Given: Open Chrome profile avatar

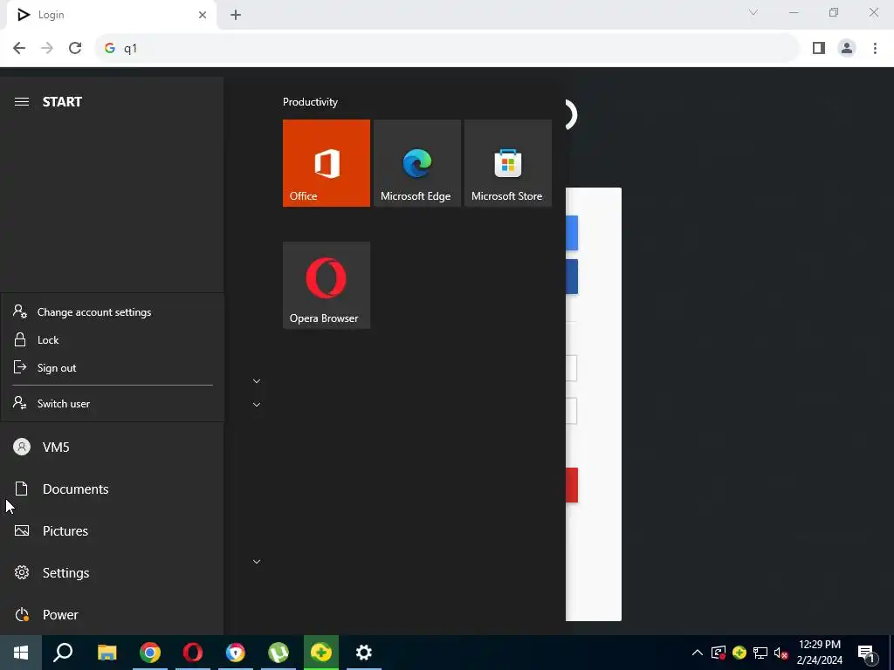Looking at the screenshot, I should 847,49.
